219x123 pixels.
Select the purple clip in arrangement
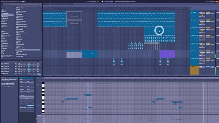[167, 54]
